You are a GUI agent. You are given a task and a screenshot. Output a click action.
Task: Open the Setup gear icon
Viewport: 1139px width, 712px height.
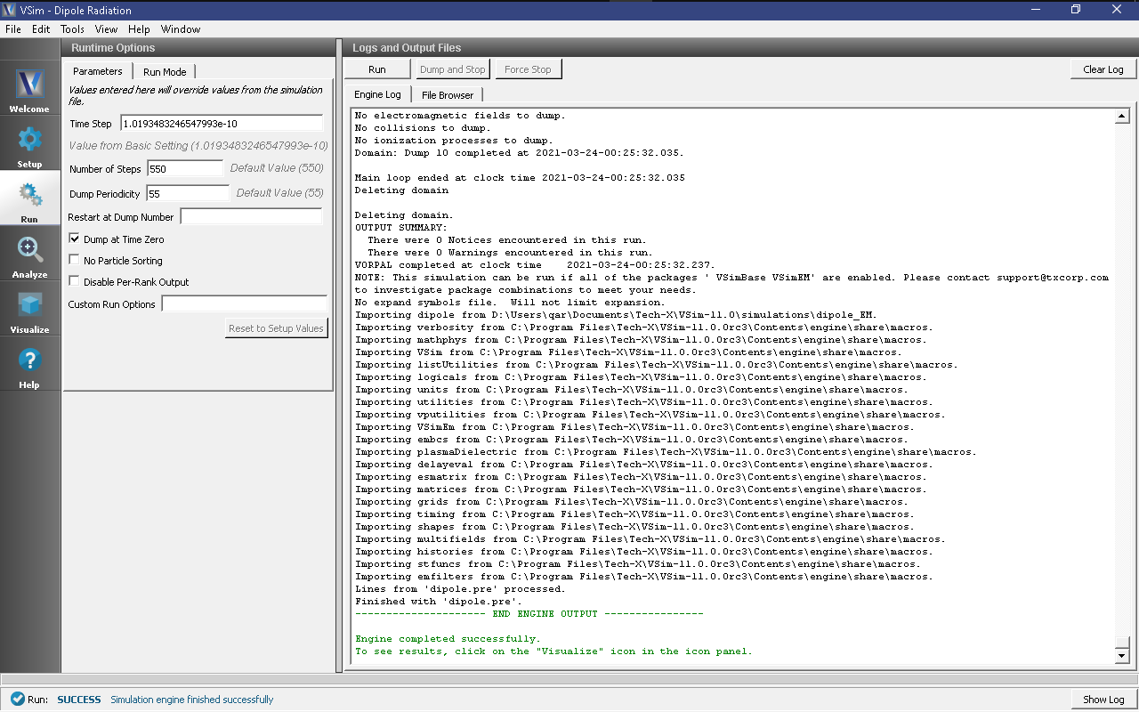(29, 141)
